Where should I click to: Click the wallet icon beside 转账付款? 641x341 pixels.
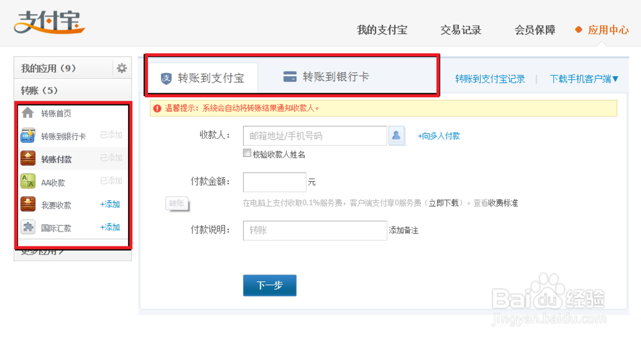tap(28, 158)
